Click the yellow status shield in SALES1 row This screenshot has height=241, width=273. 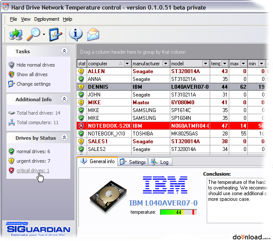81,141
